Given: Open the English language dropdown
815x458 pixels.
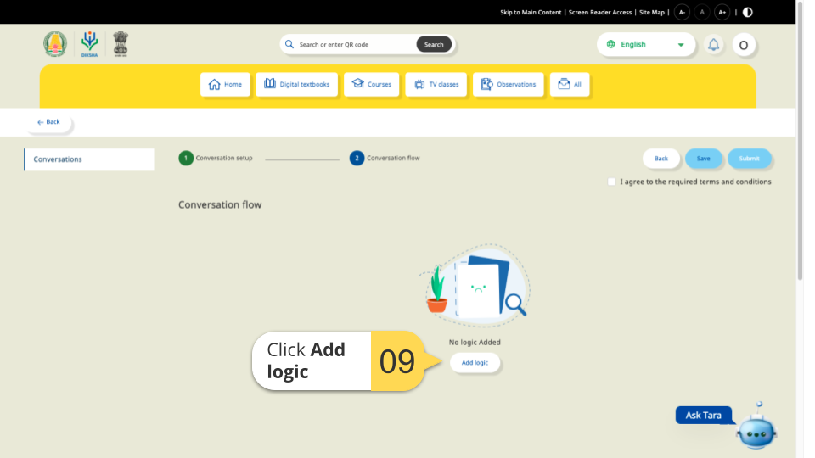Looking at the screenshot, I should [645, 44].
